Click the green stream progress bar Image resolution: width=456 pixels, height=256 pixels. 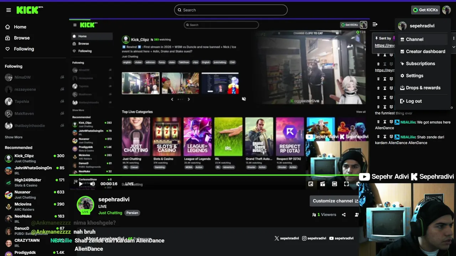click(x=214, y=175)
